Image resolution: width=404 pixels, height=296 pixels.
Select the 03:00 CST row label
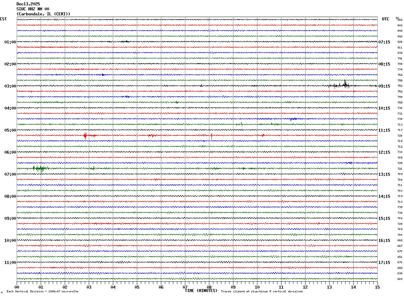(x=10, y=86)
